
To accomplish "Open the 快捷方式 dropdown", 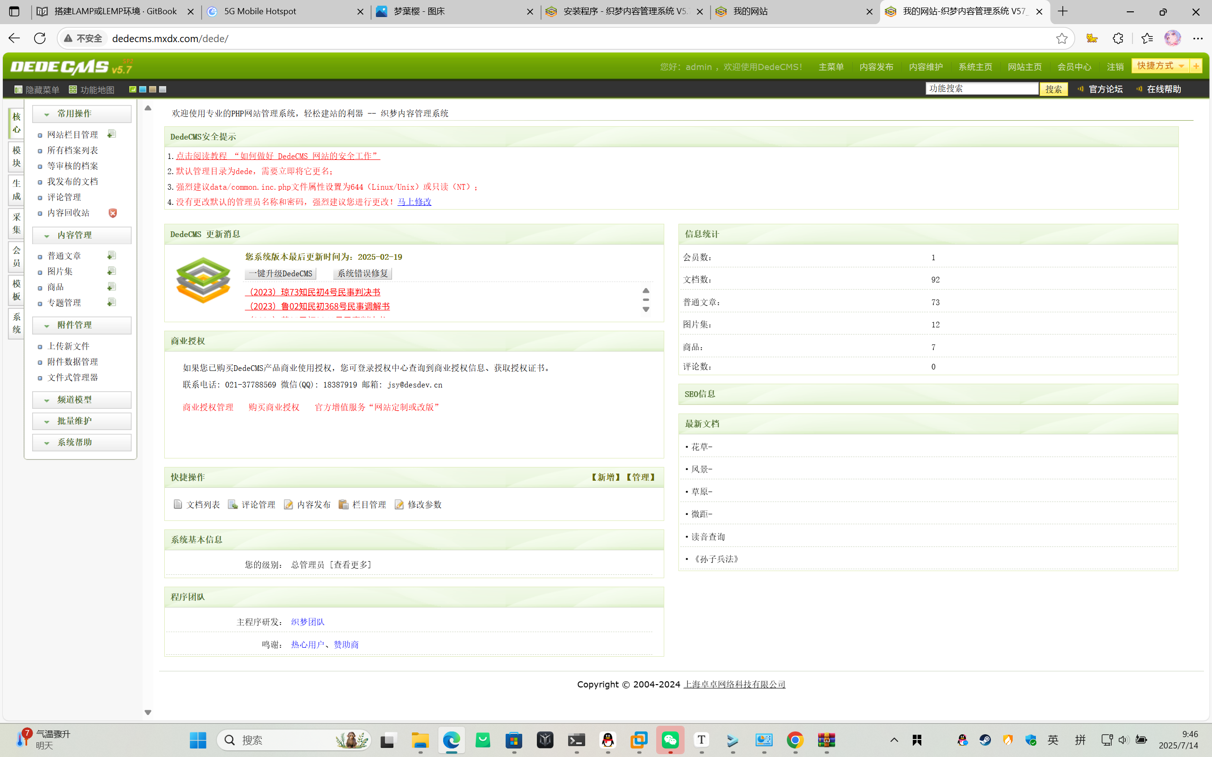I will click(1160, 66).
